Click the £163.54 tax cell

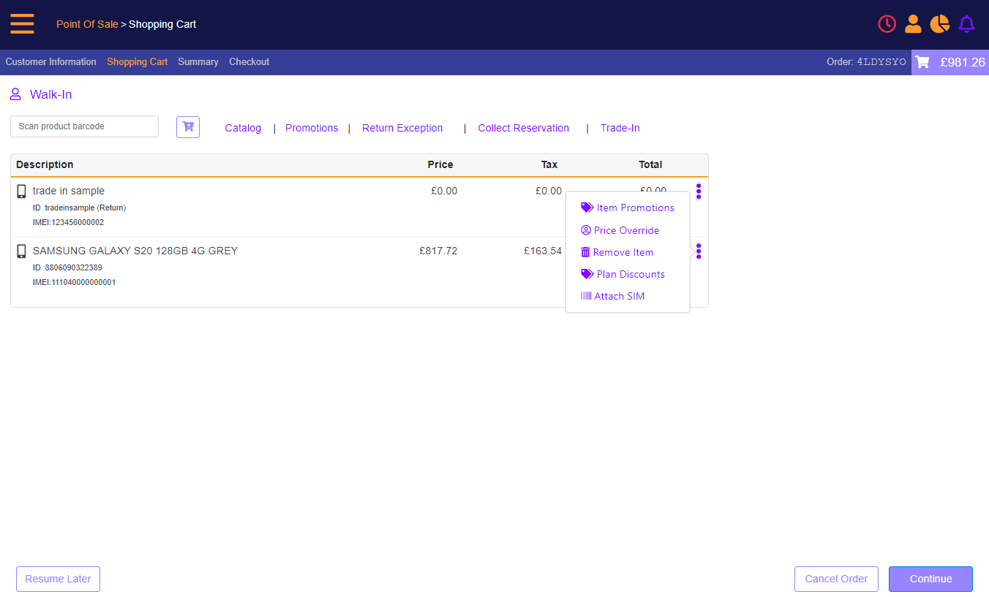(x=543, y=251)
